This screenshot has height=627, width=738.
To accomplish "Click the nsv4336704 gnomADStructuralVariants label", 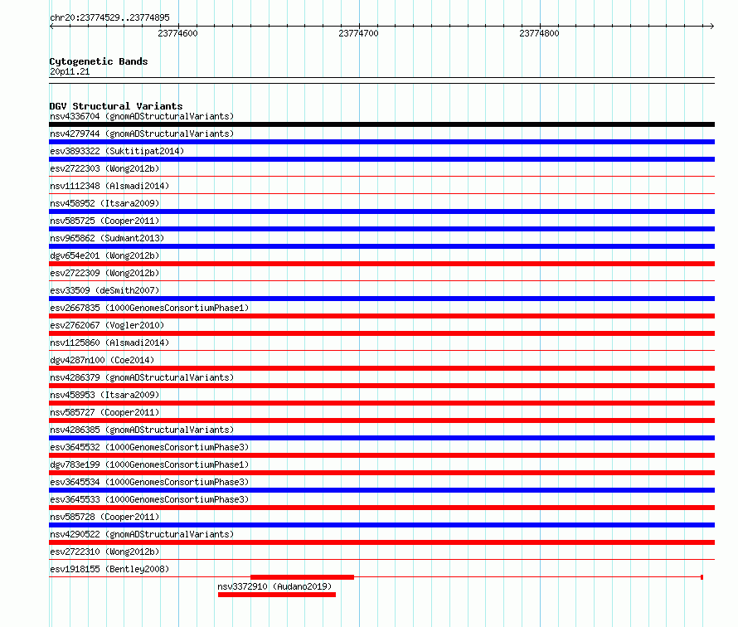I will tap(142, 116).
